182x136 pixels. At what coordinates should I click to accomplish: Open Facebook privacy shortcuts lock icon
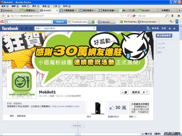click(170, 28)
